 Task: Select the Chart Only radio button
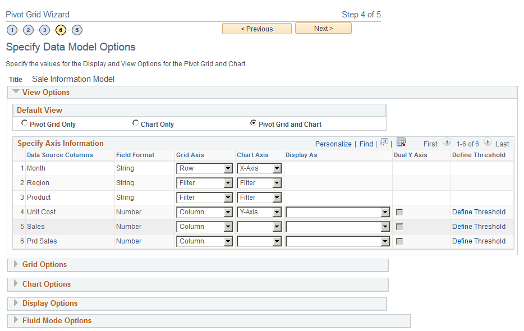coord(135,122)
